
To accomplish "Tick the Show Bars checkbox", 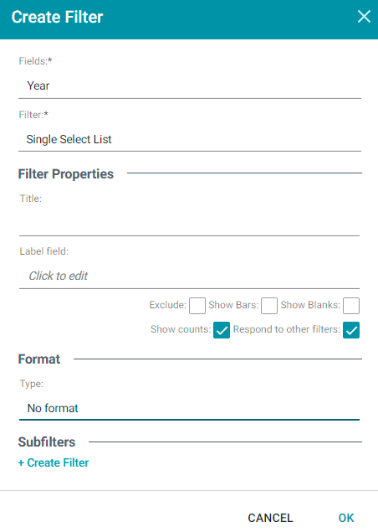I will [269, 306].
